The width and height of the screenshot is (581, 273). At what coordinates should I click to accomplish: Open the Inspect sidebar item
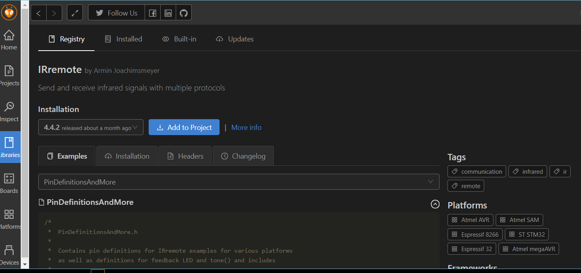point(9,112)
